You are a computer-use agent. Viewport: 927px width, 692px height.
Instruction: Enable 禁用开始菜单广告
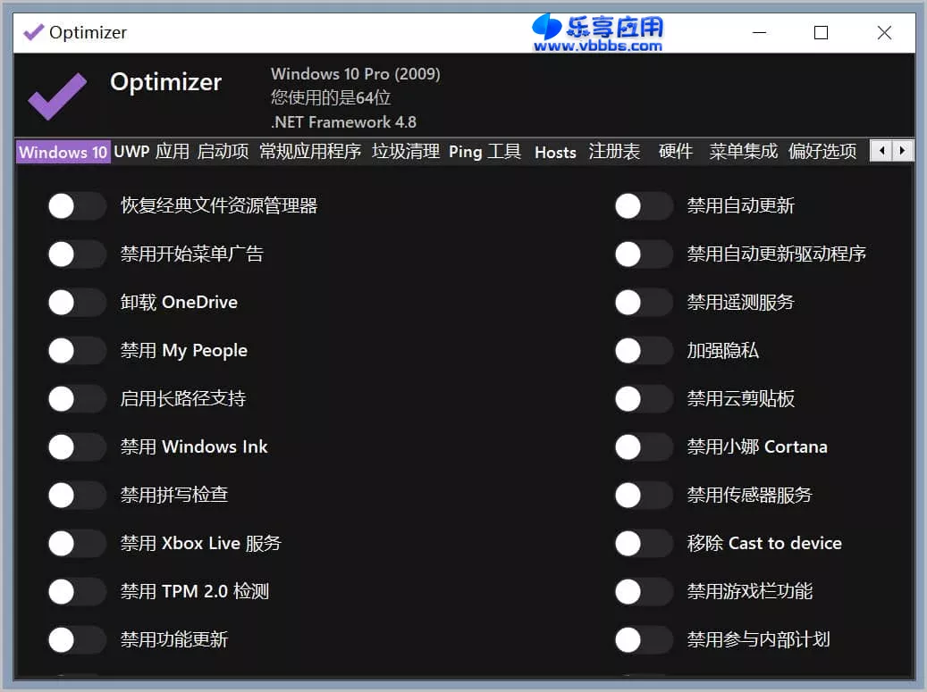point(77,254)
